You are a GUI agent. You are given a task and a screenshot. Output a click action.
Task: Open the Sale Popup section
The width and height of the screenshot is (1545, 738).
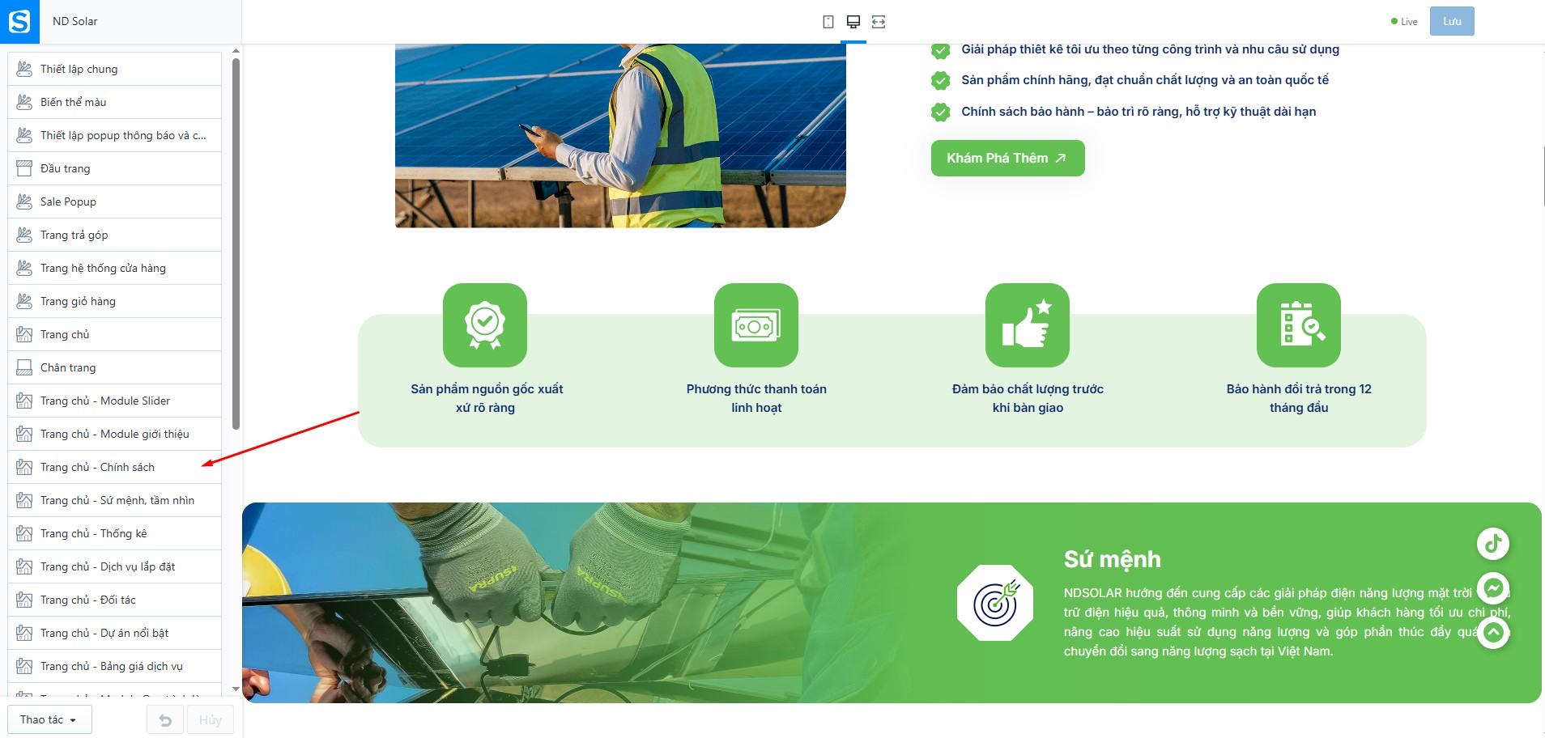[x=114, y=201]
